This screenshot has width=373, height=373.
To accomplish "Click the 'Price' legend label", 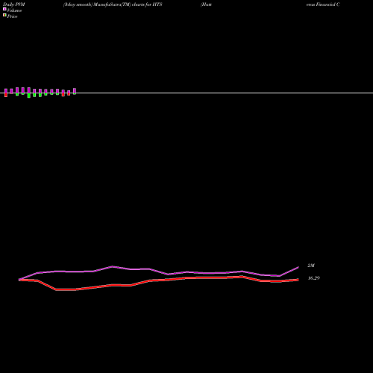I will click(x=12, y=16).
